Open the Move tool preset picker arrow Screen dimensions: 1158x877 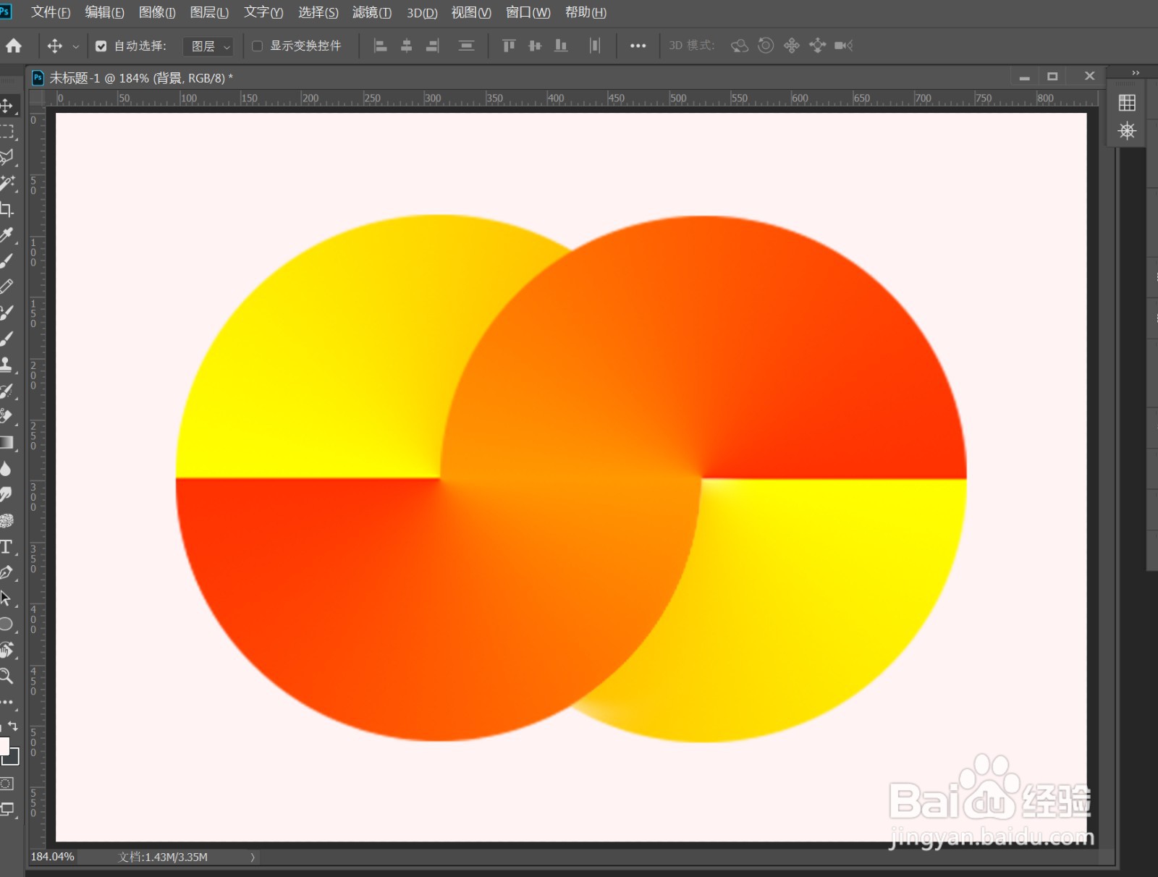76,46
